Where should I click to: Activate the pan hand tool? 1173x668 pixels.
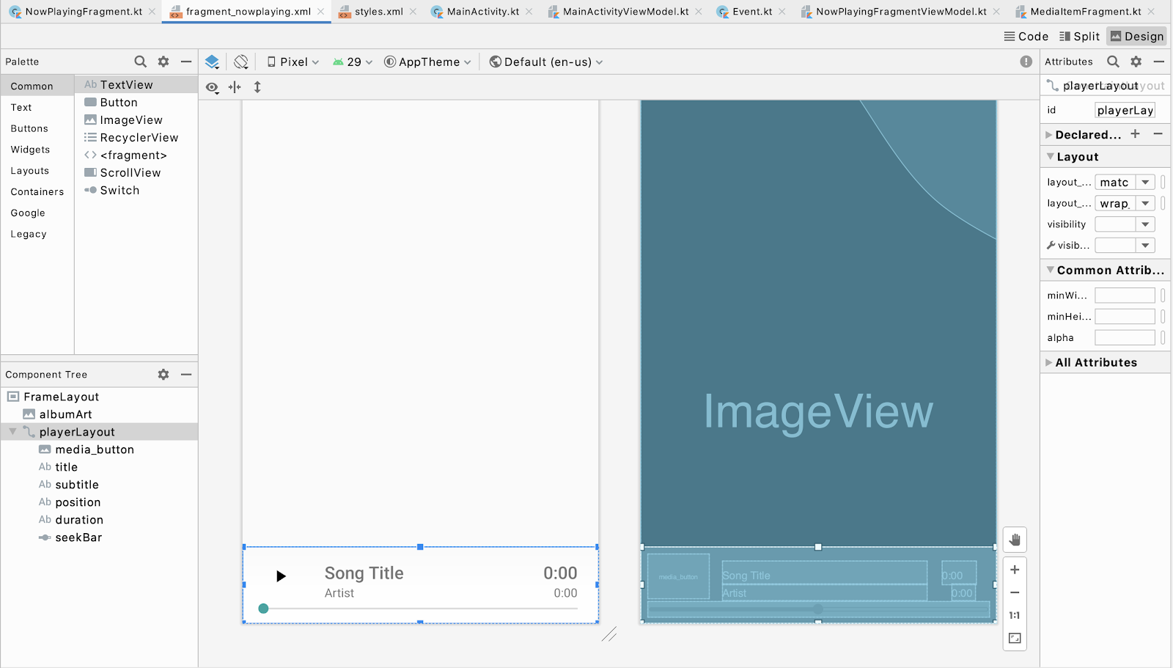[x=1015, y=540]
